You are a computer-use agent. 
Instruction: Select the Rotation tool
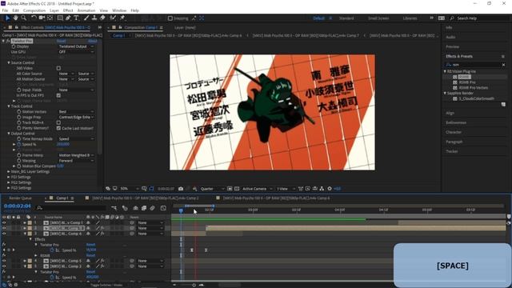coord(34,18)
